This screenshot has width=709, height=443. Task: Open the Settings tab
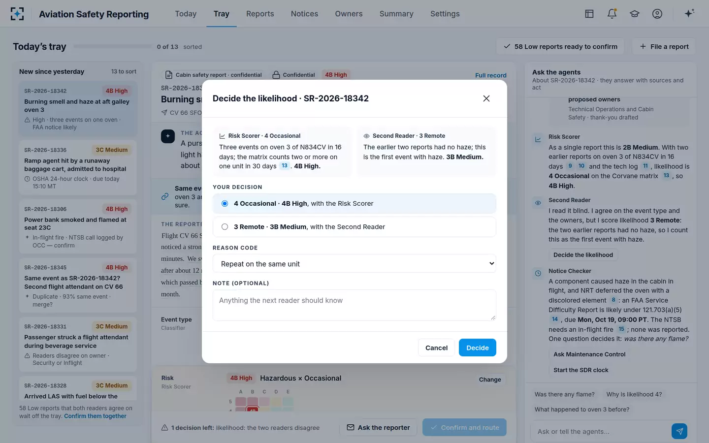[x=445, y=14]
